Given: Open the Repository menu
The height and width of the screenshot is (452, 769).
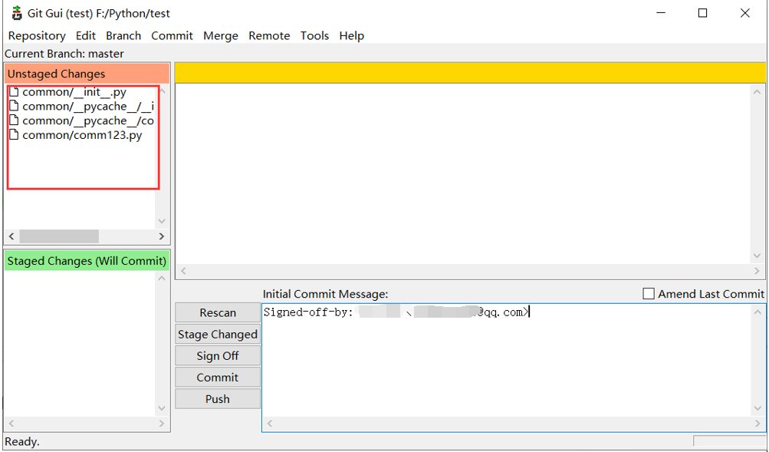Looking at the screenshot, I should coord(37,36).
